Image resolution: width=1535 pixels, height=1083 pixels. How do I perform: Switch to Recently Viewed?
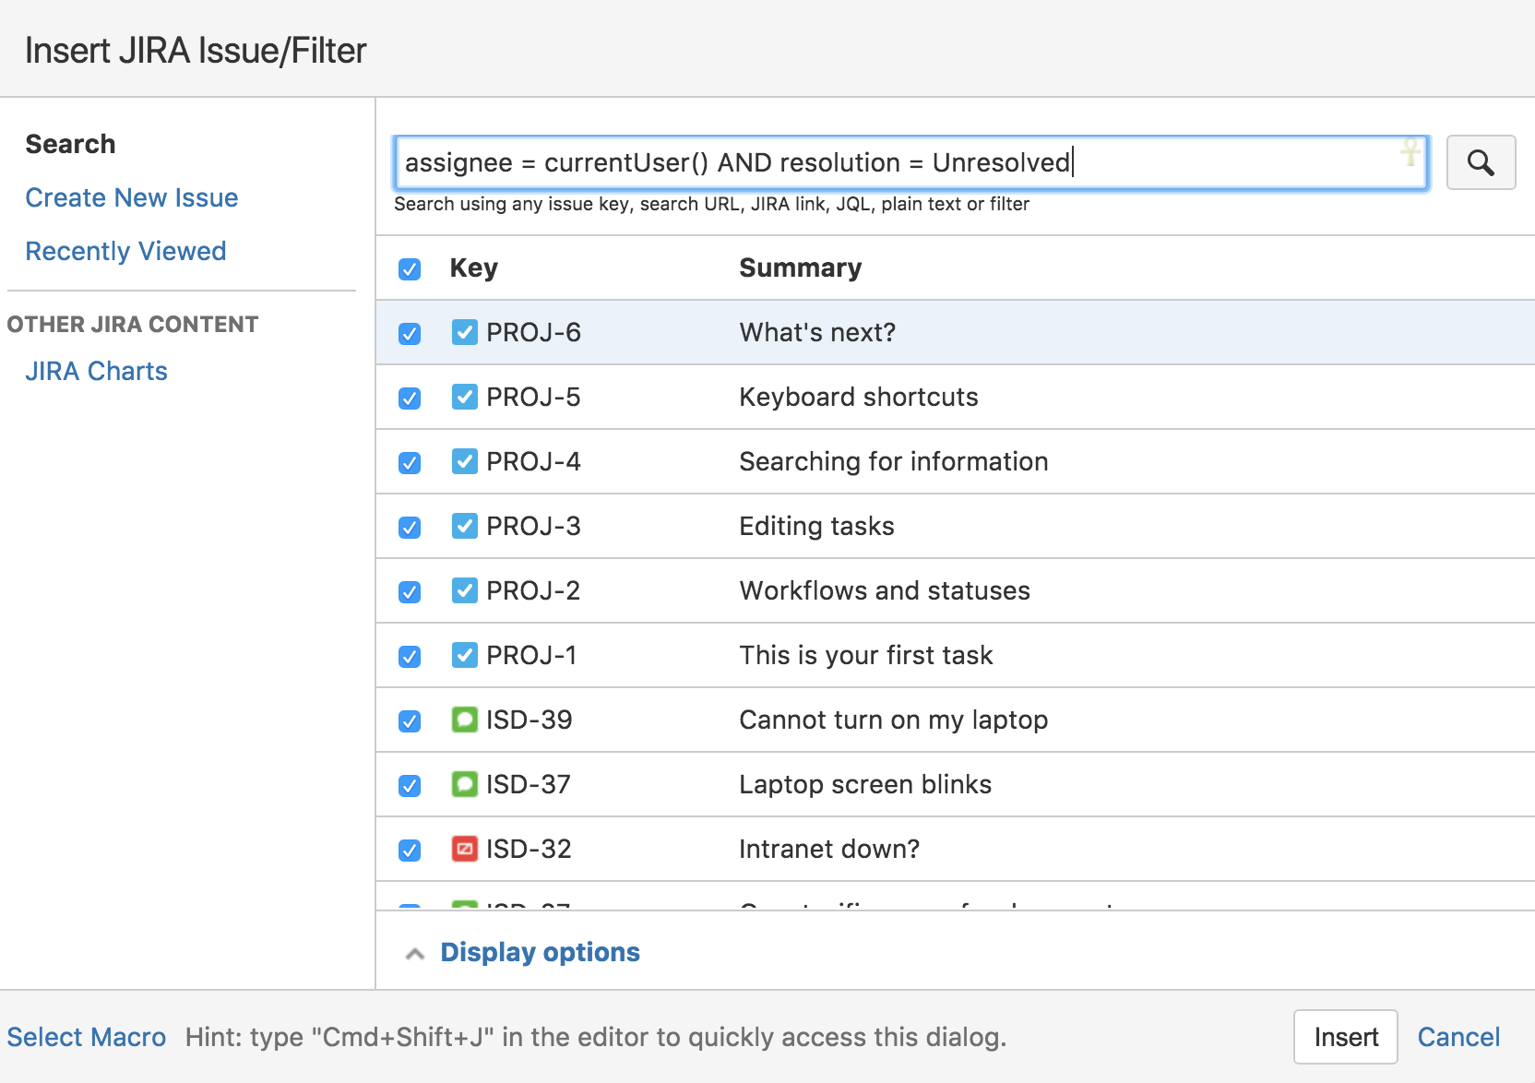(125, 250)
